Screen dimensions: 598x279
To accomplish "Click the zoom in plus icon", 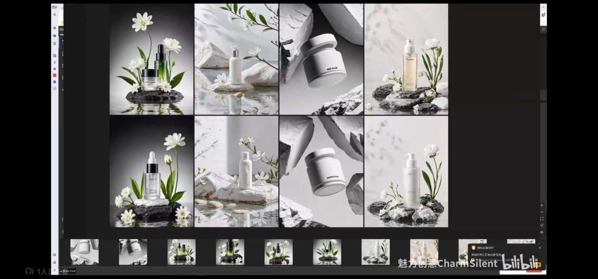I will pyautogui.click(x=542, y=205).
